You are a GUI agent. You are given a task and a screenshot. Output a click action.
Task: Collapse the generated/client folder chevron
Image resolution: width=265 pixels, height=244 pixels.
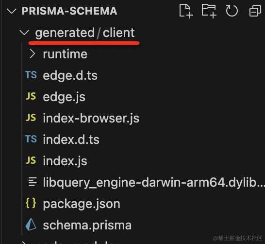point(24,32)
